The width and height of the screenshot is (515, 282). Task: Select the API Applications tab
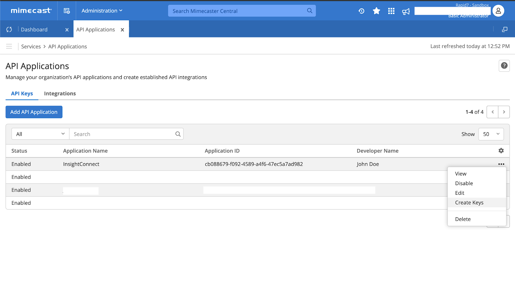pos(96,30)
